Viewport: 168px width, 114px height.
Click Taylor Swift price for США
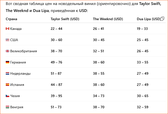[56, 40]
